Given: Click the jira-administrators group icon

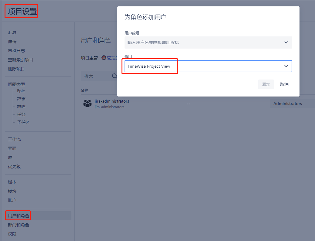Looking at the screenshot, I should [87, 104].
